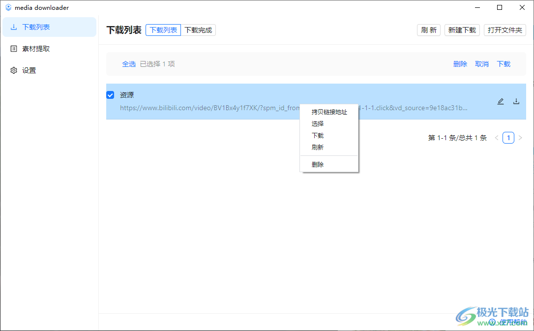Click the pencil edit icon on resource row
Viewport: 534px width, 331px height.
(x=500, y=101)
